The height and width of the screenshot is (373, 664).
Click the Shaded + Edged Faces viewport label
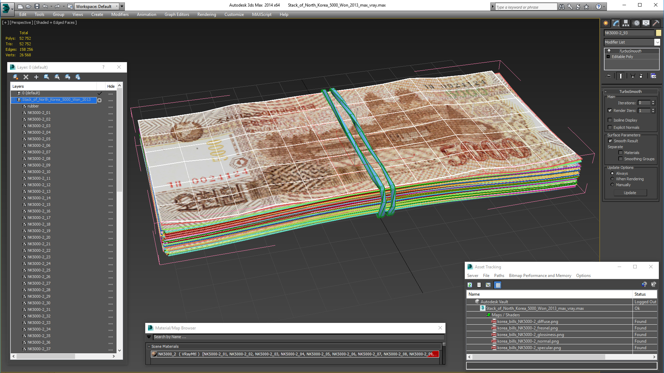(56, 22)
